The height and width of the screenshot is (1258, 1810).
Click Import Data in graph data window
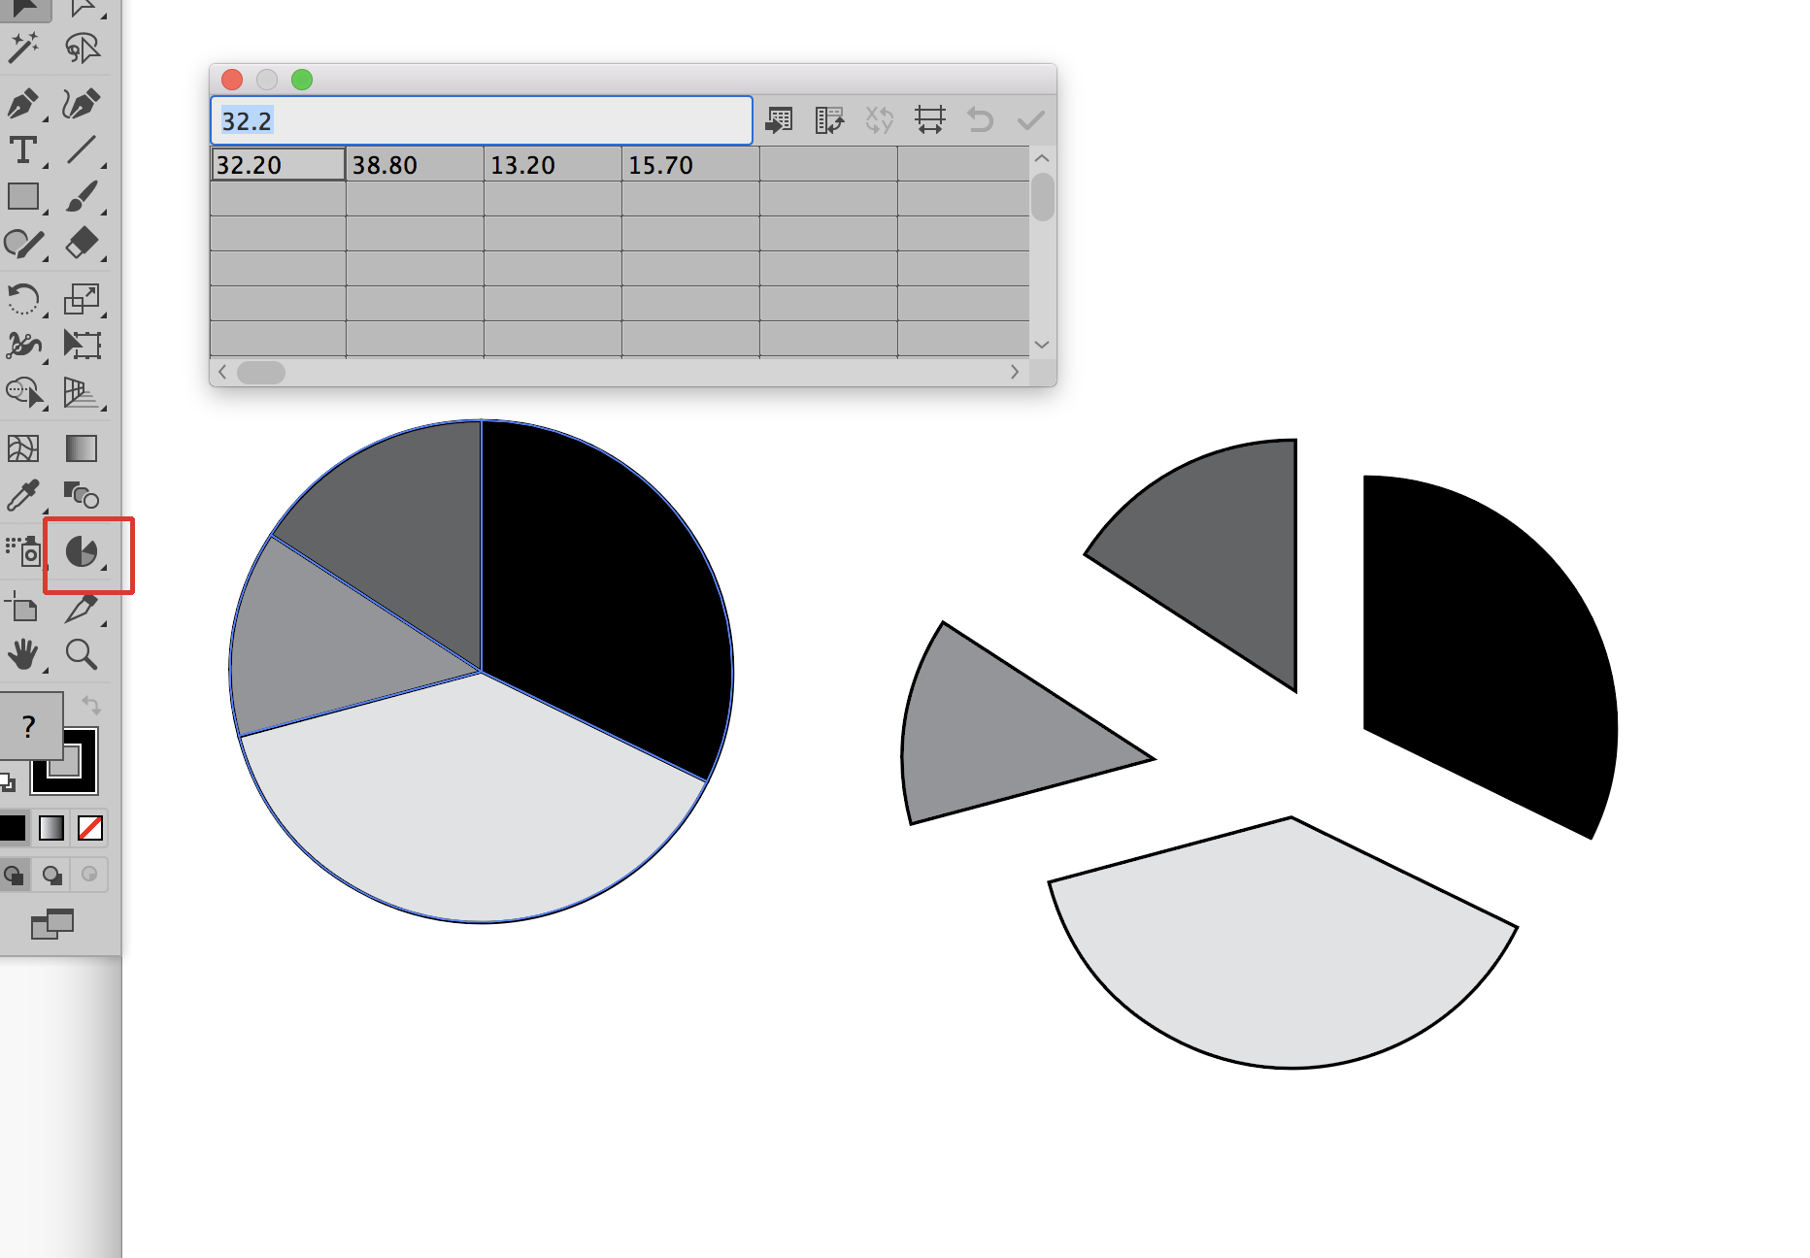pyautogui.click(x=780, y=120)
